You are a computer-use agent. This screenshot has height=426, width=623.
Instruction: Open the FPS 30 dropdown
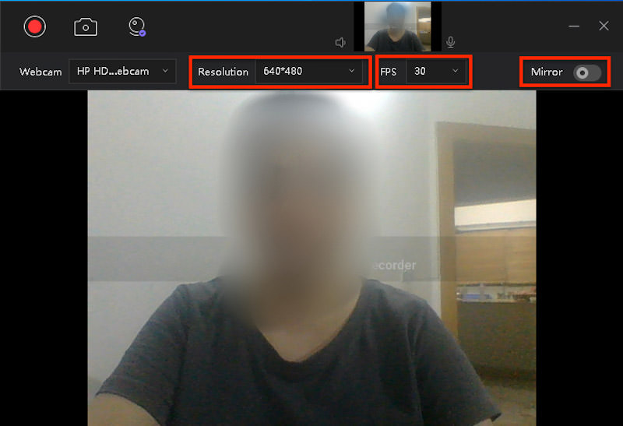pos(436,72)
